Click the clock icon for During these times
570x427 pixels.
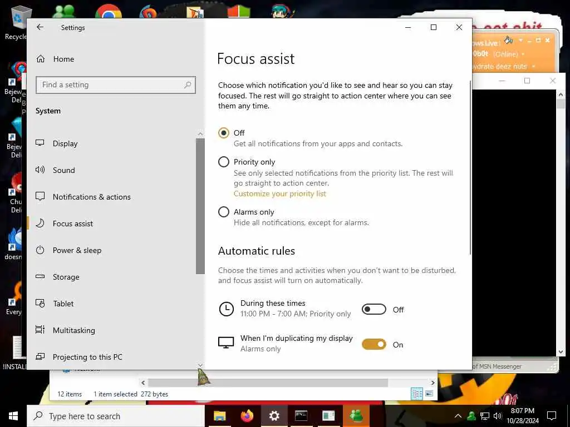[226, 309]
